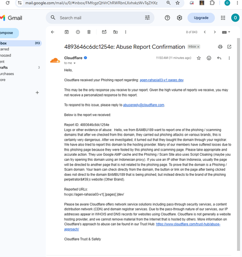The image size is (242, 257).
Task: Click the zoom magnifier icon in address bar
Action: 168,3
